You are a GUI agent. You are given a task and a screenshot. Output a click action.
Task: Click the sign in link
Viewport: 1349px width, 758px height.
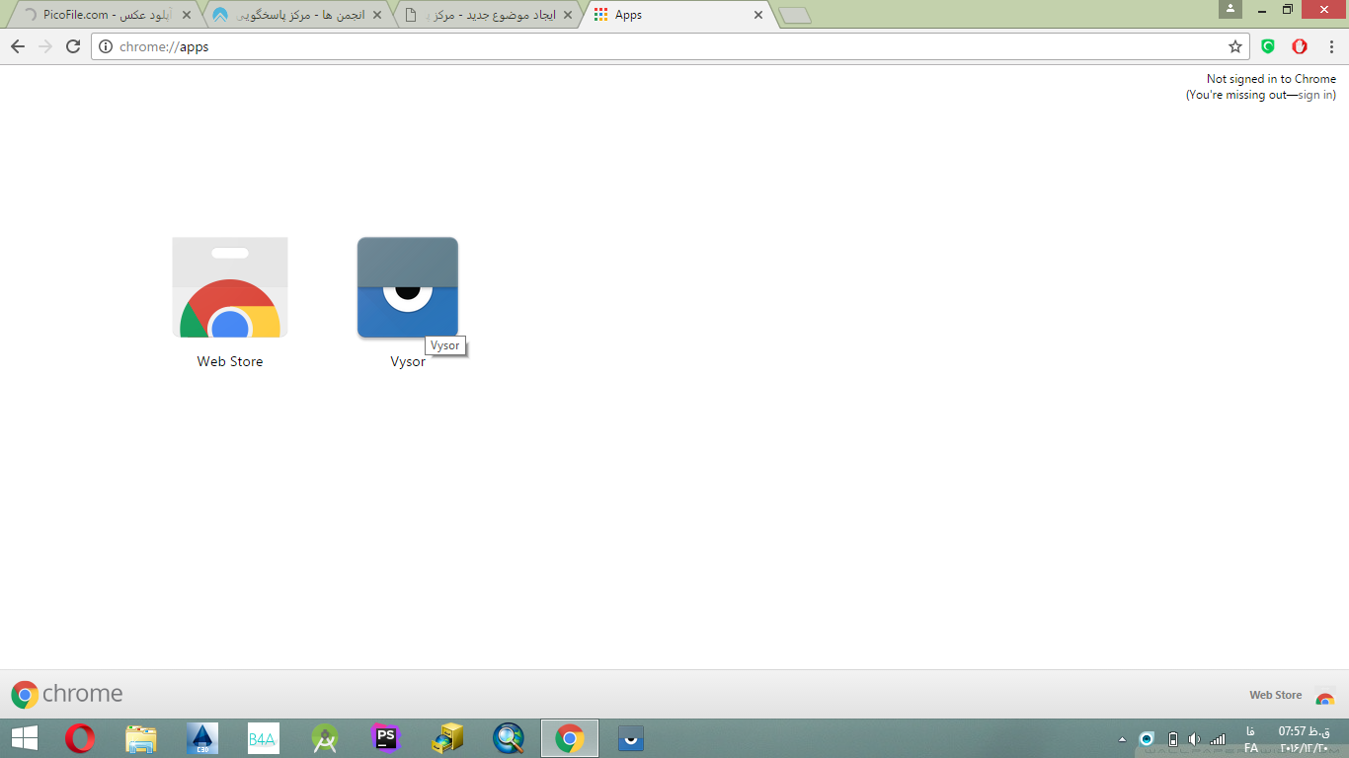coord(1315,95)
